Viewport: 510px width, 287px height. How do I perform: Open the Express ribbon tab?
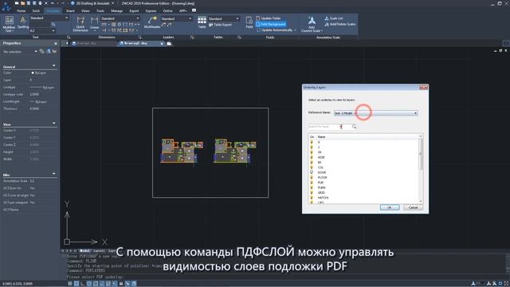coord(151,10)
